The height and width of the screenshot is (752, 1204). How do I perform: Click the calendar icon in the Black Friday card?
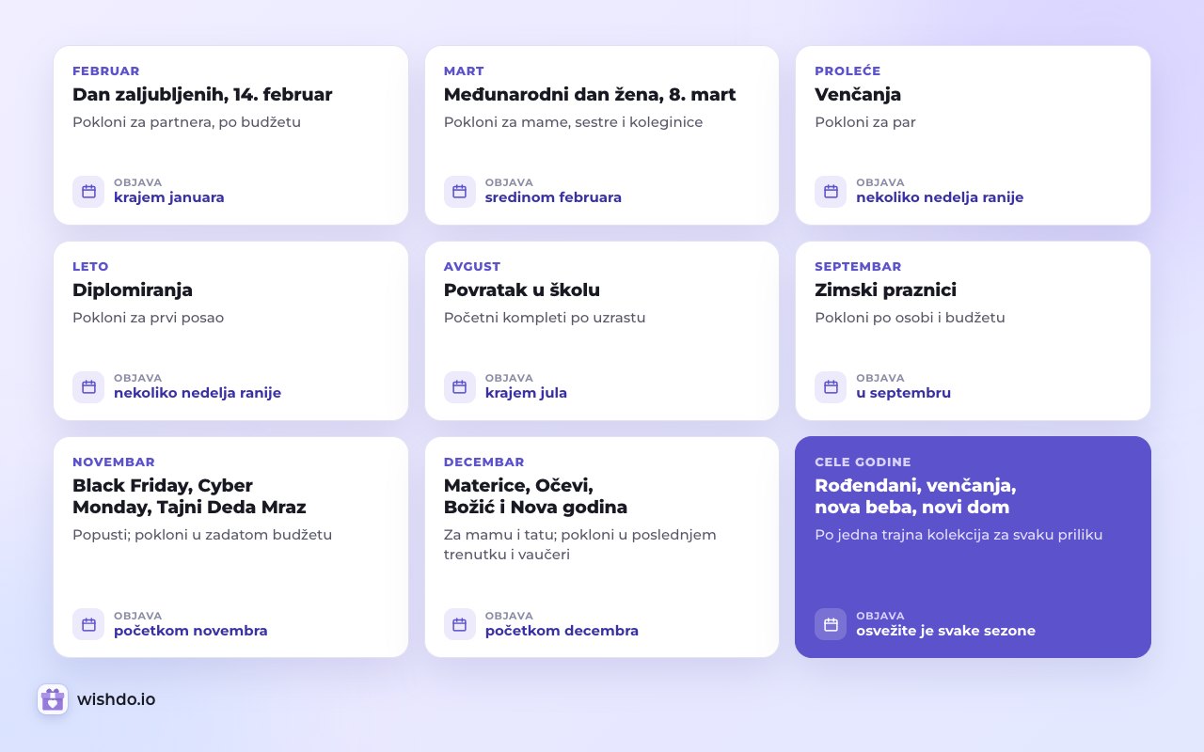click(88, 625)
